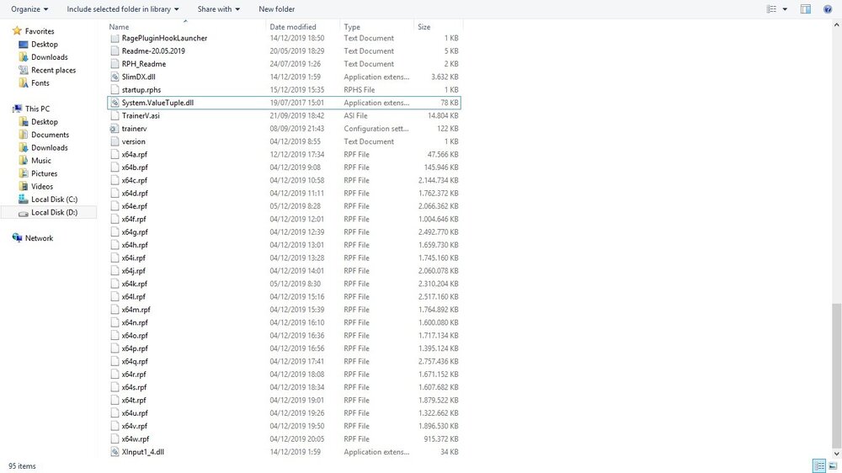Expand the Share with dropdown
The image size is (842, 473).
(x=218, y=9)
